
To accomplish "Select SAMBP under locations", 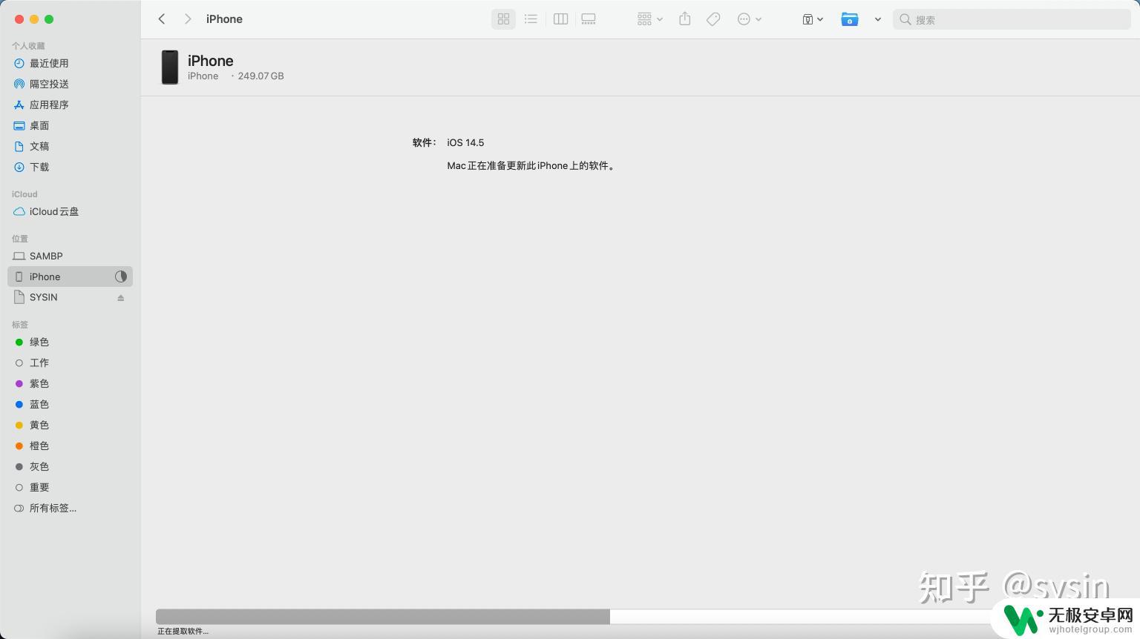I will tap(70, 256).
